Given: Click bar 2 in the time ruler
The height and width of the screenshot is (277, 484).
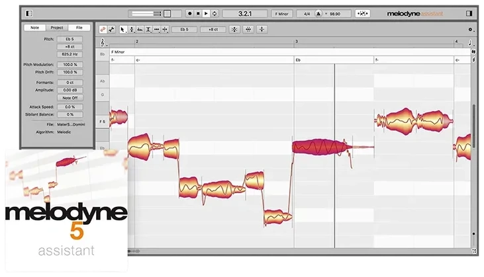Looking at the screenshot, I should pyautogui.click(x=137, y=41).
